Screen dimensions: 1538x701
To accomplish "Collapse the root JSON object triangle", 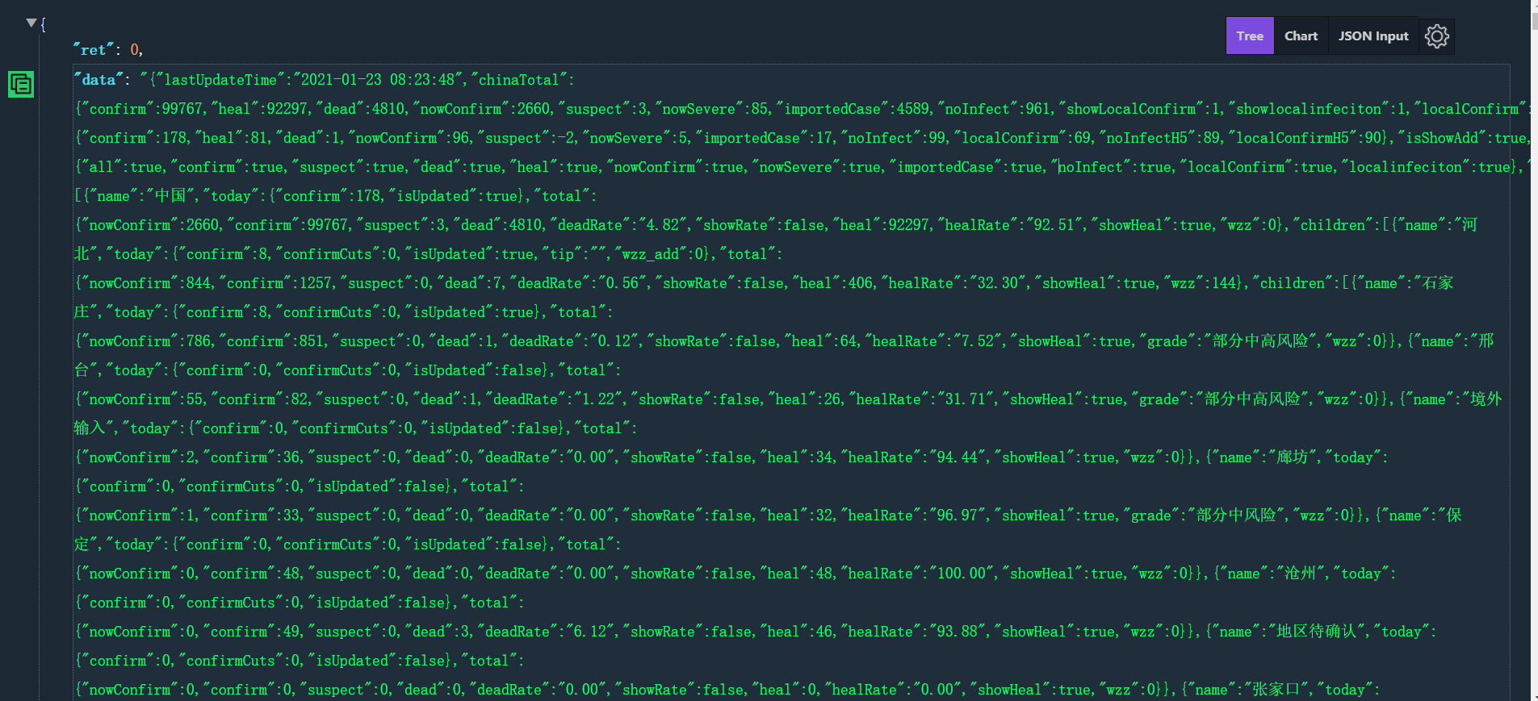I will 31,23.
